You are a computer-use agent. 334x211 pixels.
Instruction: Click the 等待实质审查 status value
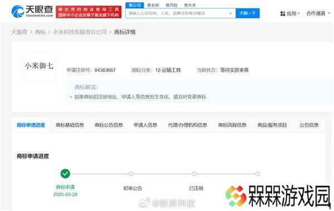pos(234,70)
